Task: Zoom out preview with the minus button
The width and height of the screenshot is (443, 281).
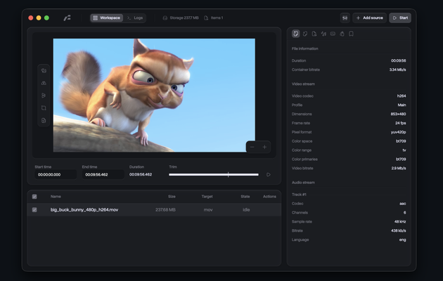Action: tap(252, 147)
